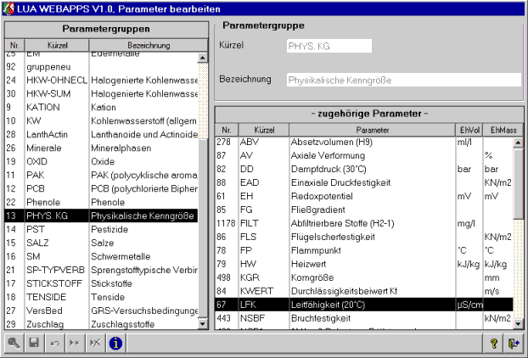Screen dimensions: 528x358
Task: Click the undo arrow icon
Action: [x=54, y=343]
